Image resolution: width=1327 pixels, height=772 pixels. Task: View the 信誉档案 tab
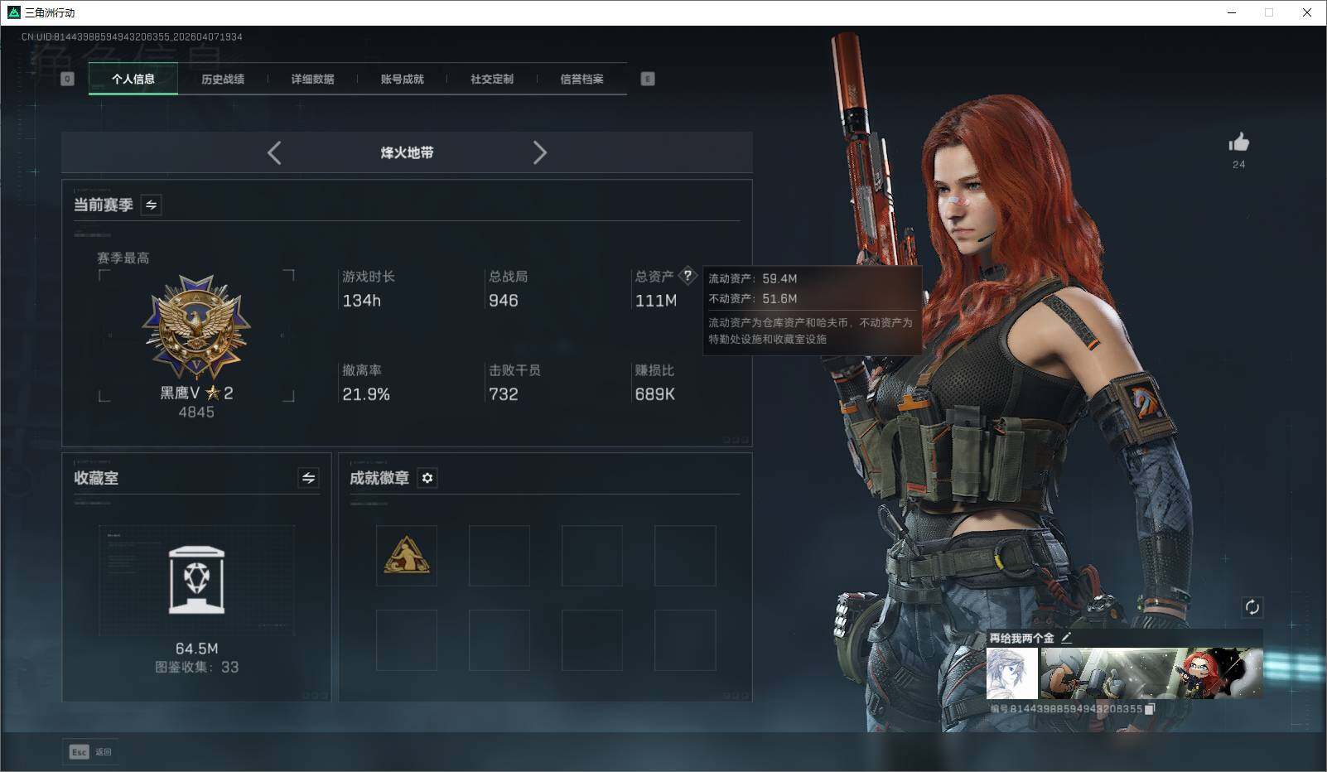pyautogui.click(x=581, y=80)
